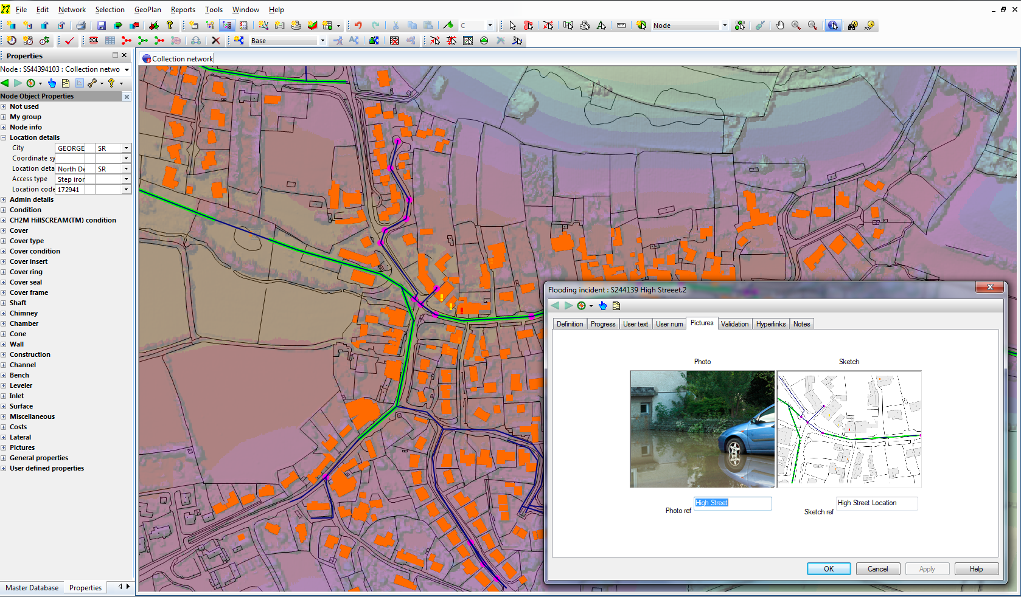Click the Apply button
This screenshot has width=1021, height=597.
[x=927, y=569]
